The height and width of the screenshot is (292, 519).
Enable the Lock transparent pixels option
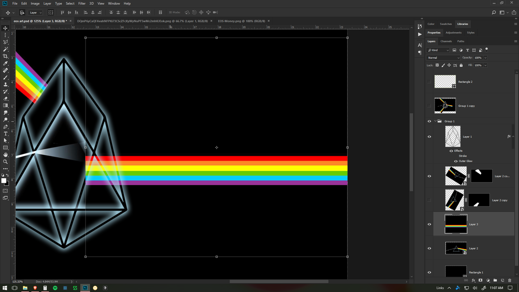437,65
